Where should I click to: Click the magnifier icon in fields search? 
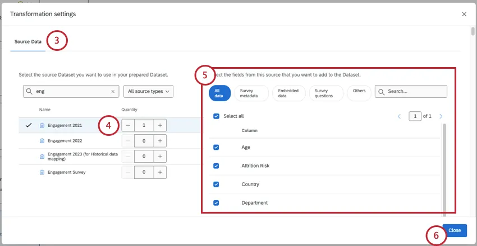381,92
